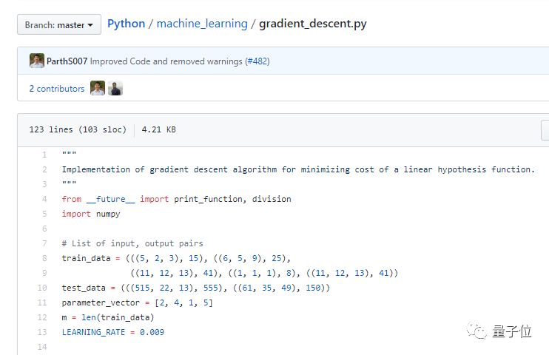Select line number 8

[44, 258]
